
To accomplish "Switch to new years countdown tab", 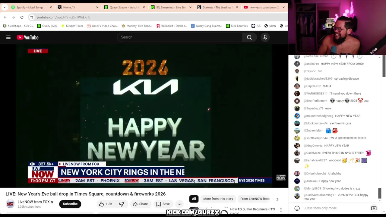I will pos(264,7).
